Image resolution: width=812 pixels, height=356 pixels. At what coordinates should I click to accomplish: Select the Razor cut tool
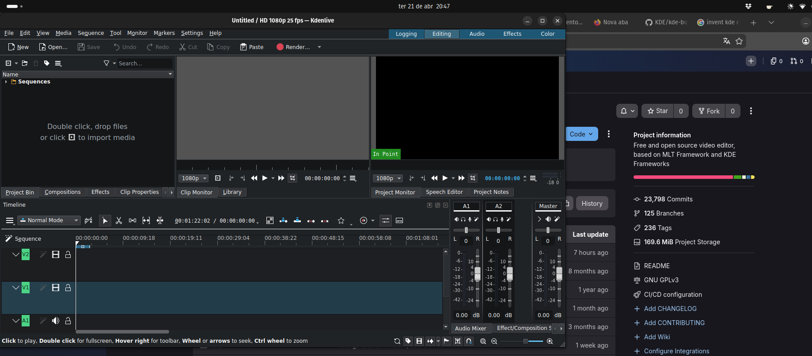point(119,220)
